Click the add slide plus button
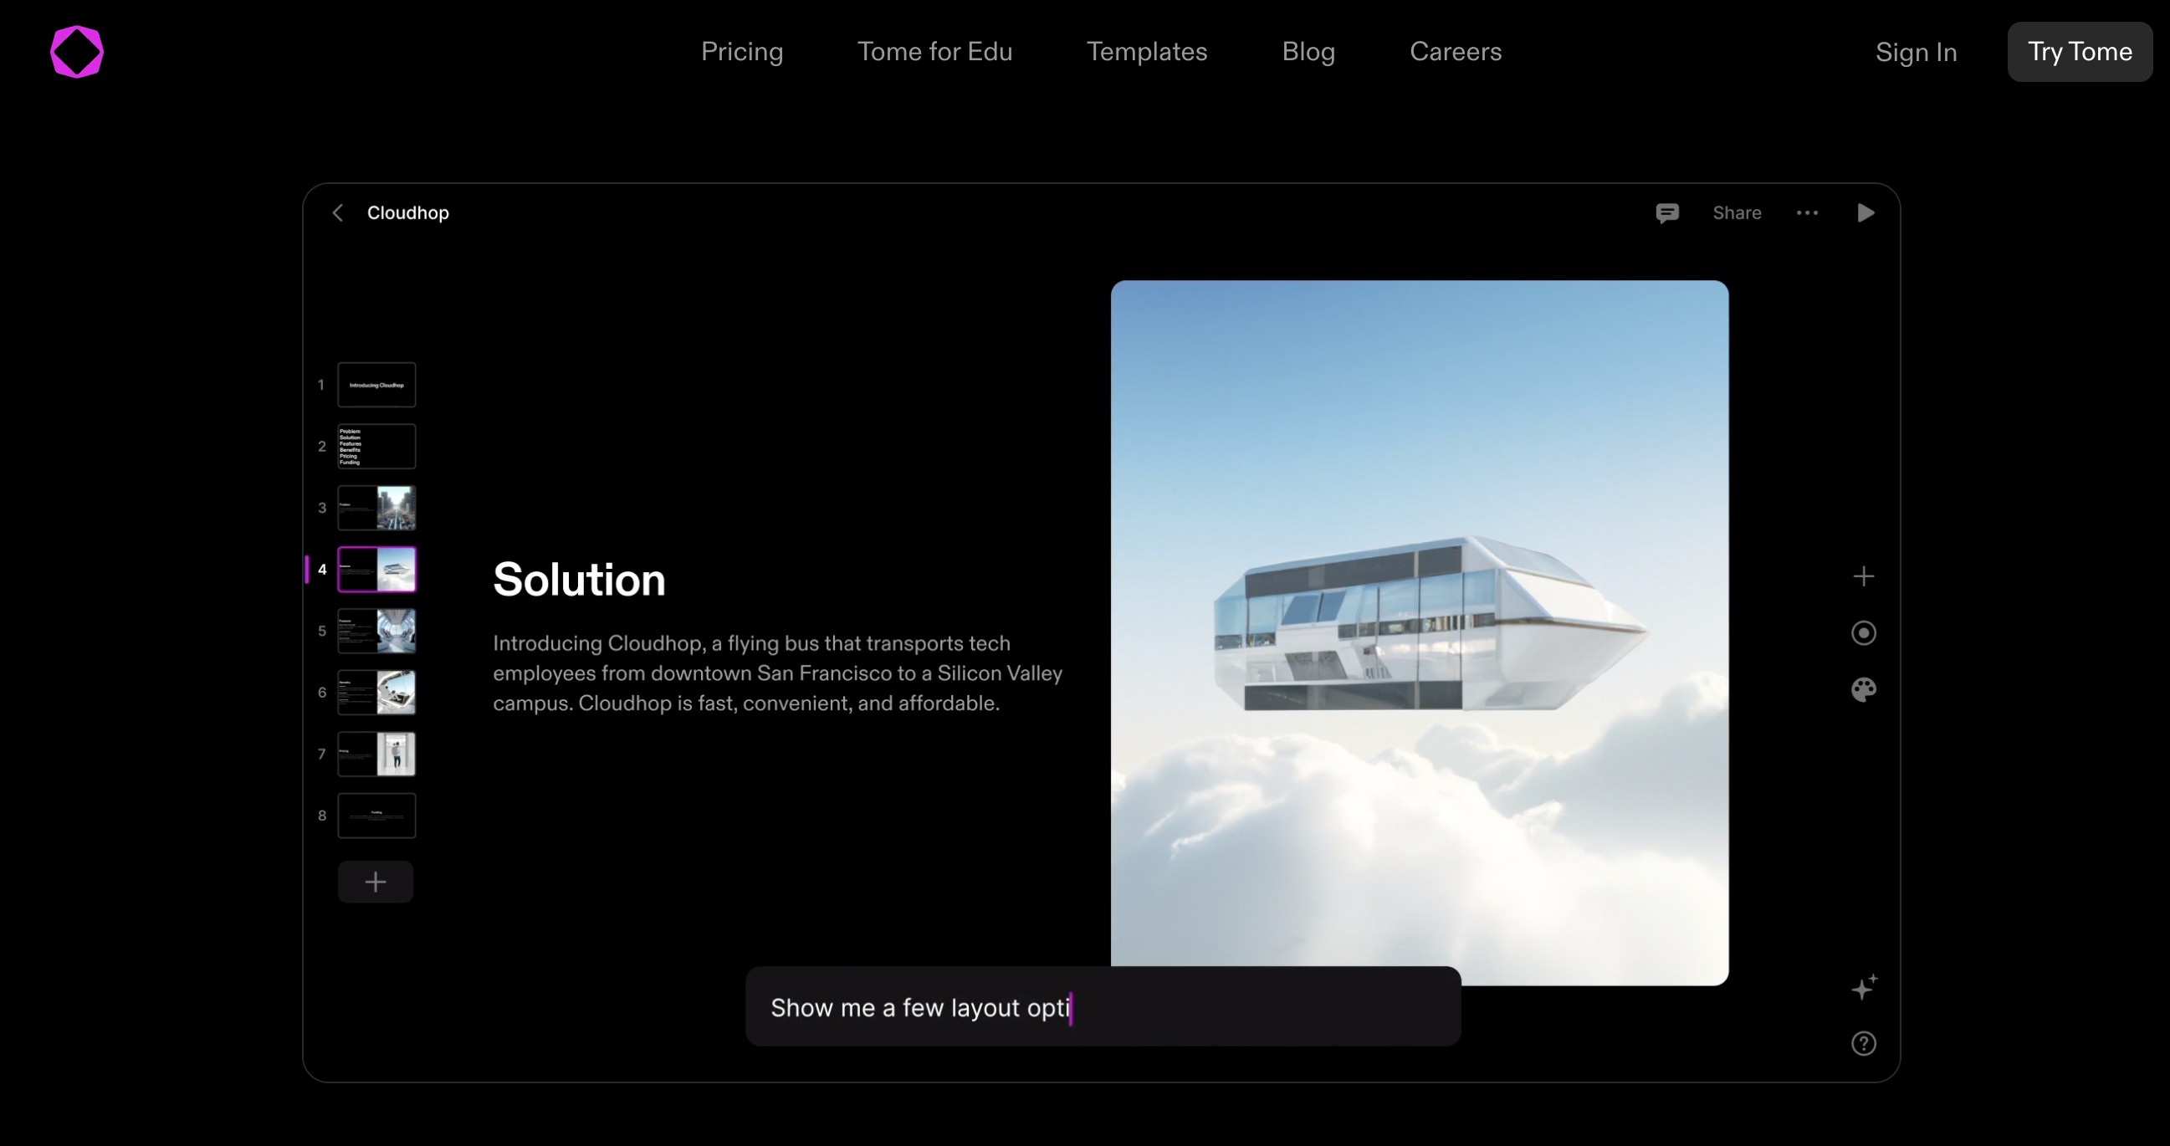This screenshot has height=1146, width=2170. tap(375, 881)
